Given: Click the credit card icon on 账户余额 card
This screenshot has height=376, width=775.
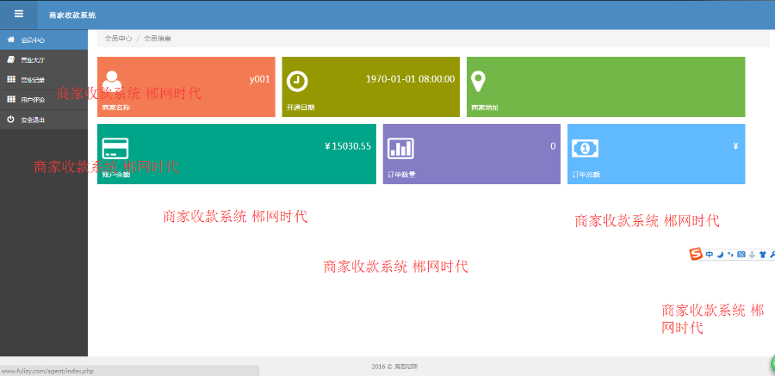Looking at the screenshot, I should click(x=115, y=148).
